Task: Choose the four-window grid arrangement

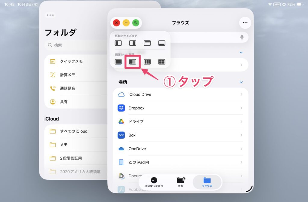Action: tap(162, 62)
